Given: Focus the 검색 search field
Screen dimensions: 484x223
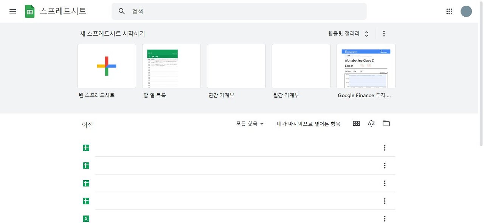Looking at the screenshot, I should click(239, 11).
